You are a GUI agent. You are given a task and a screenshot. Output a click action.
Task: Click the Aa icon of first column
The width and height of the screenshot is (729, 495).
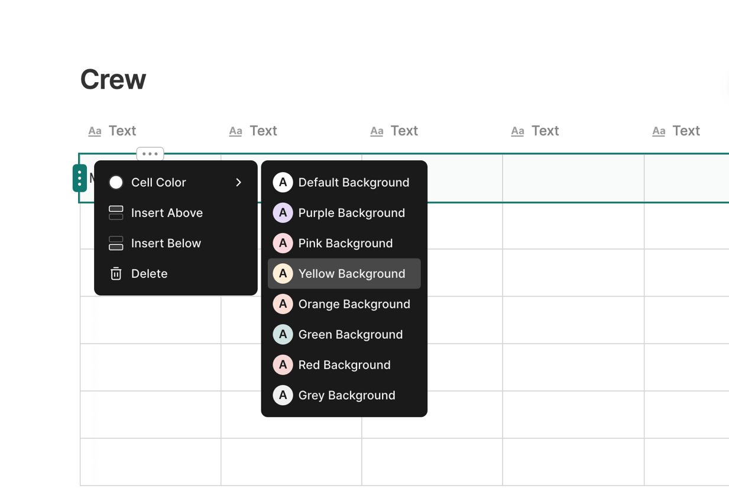[95, 131]
